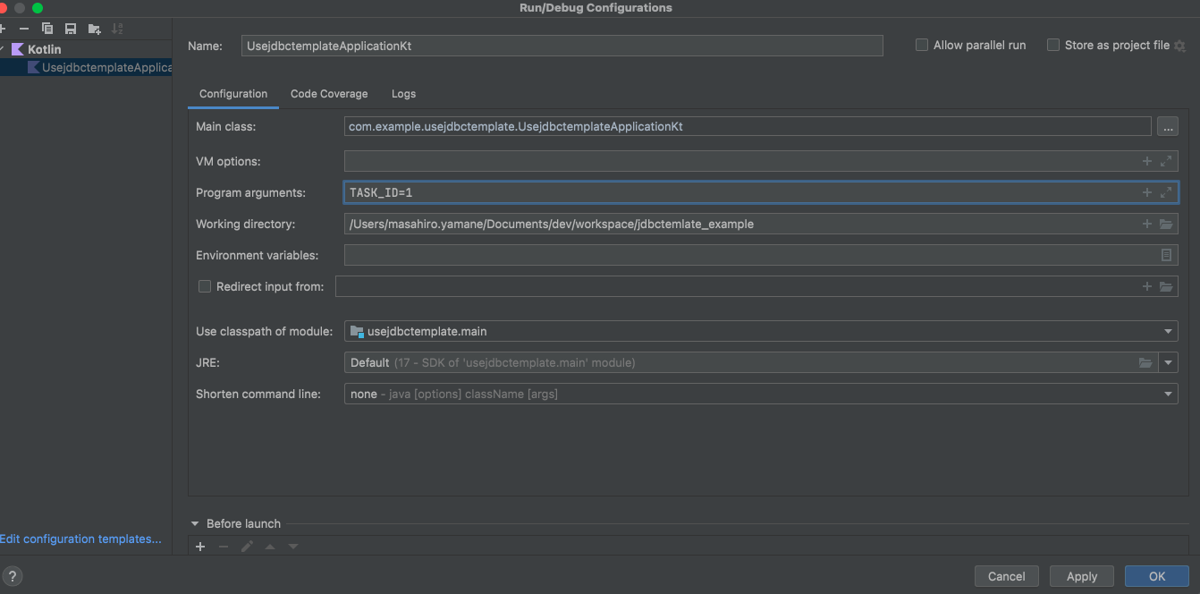Open Edit configuration templates
This screenshot has height=594, width=1200.
pyautogui.click(x=80, y=539)
